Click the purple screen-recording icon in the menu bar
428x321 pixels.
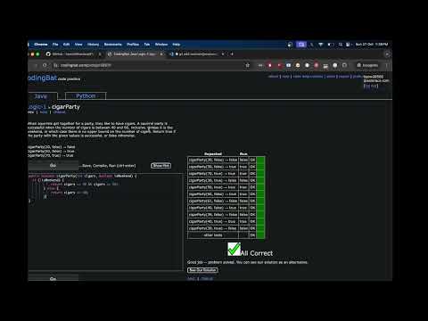301,45
